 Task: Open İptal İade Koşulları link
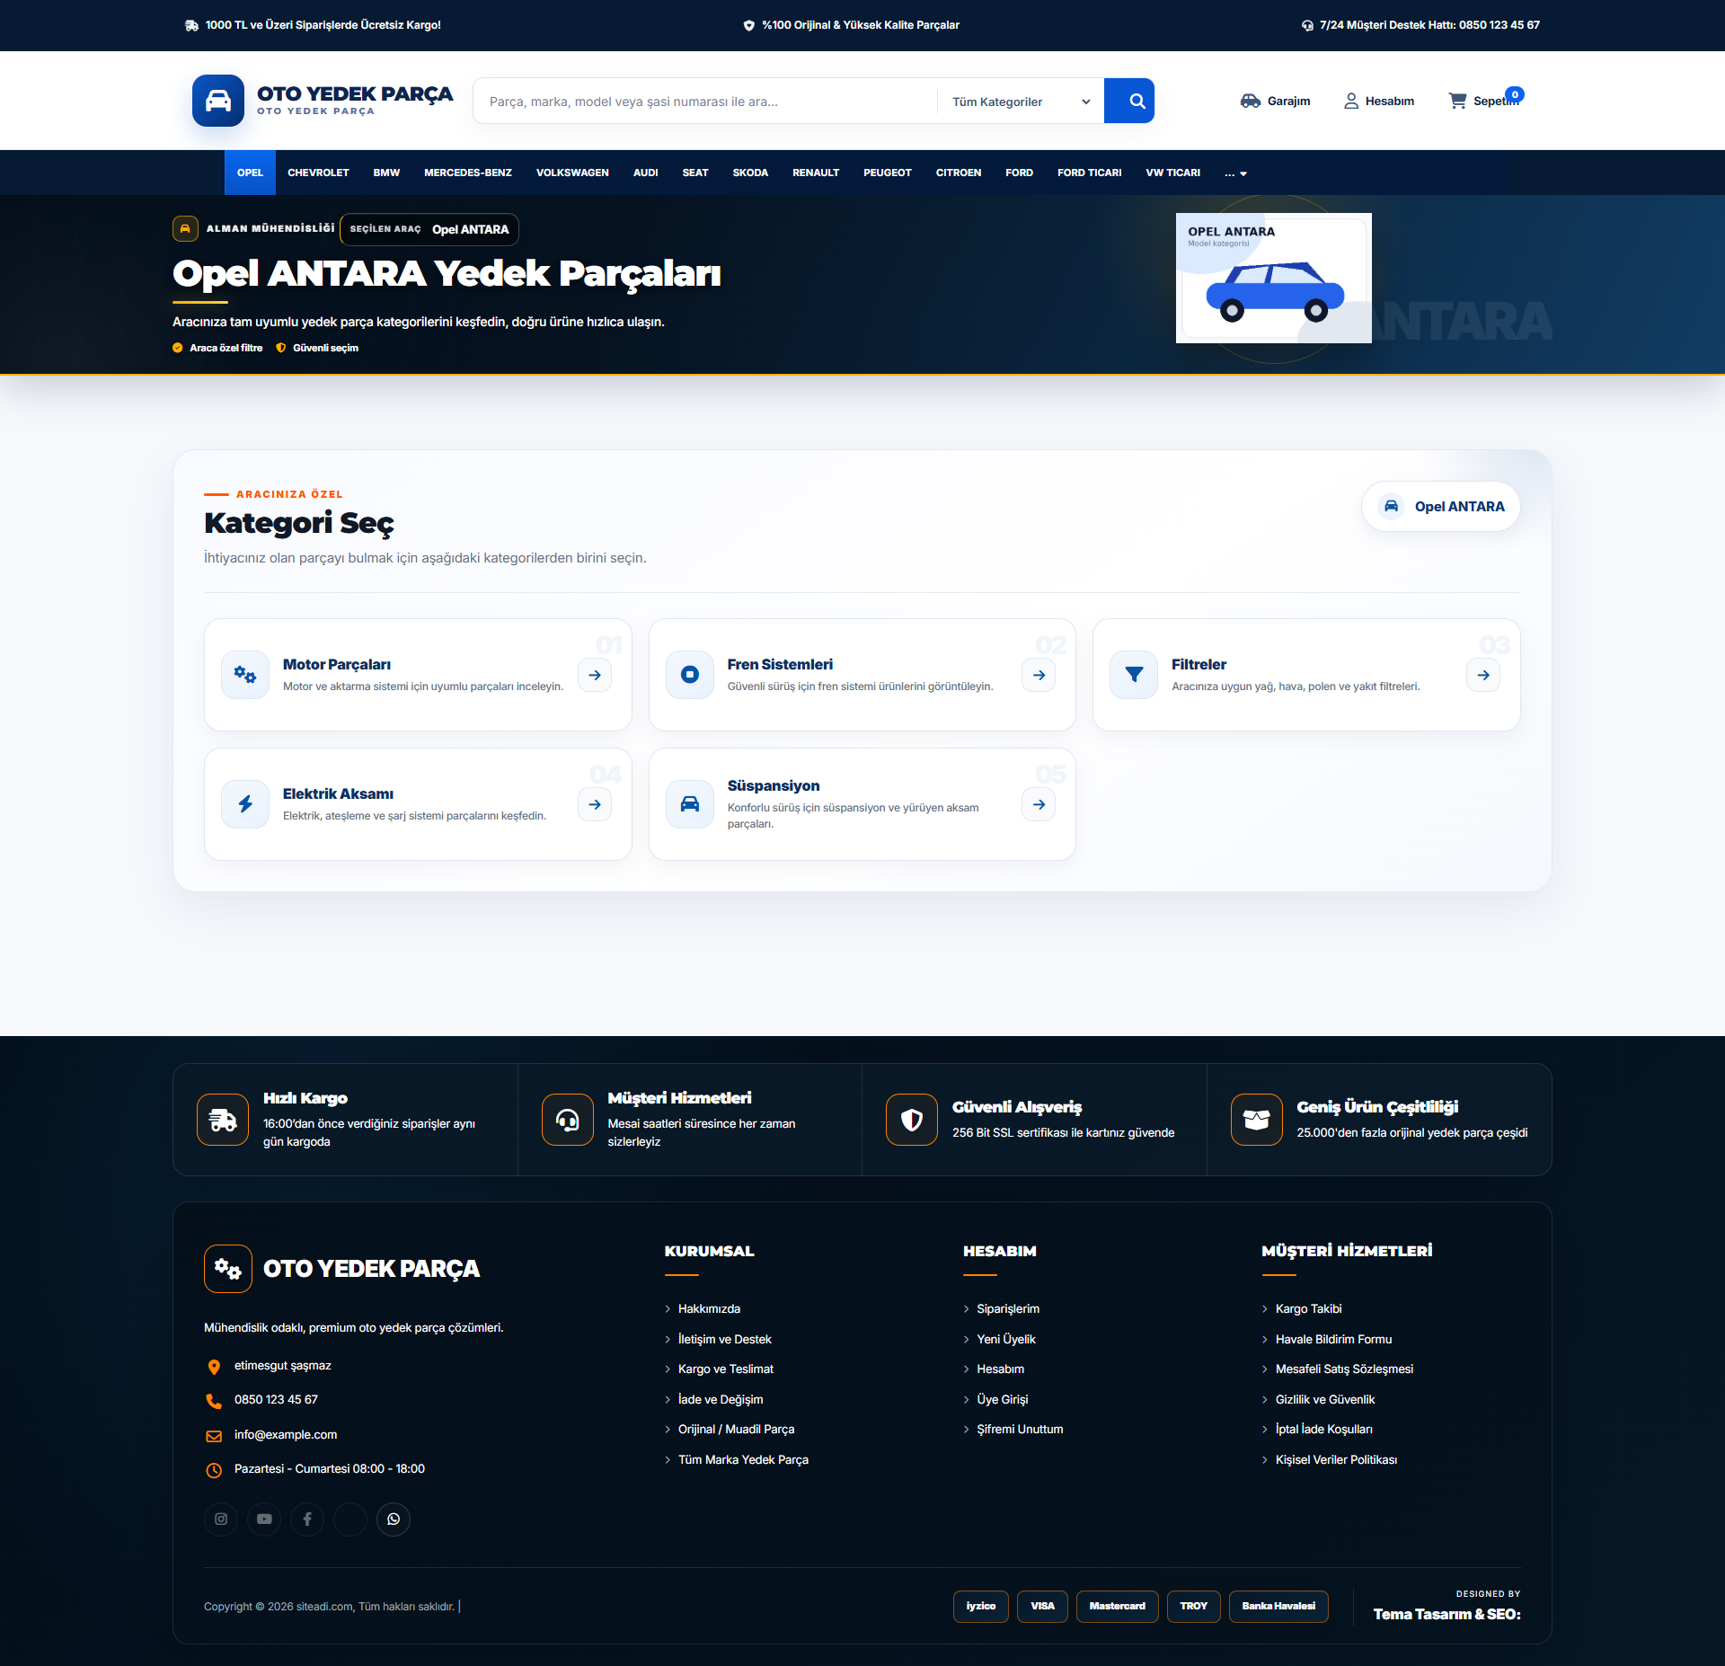click(1323, 1429)
